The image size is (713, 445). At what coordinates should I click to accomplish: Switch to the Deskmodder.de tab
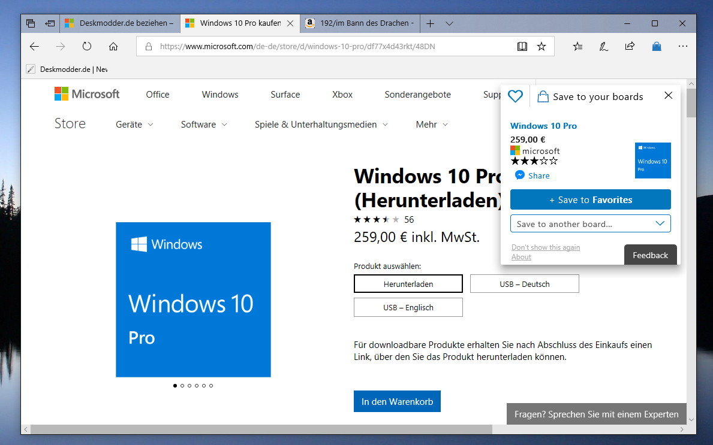119,23
